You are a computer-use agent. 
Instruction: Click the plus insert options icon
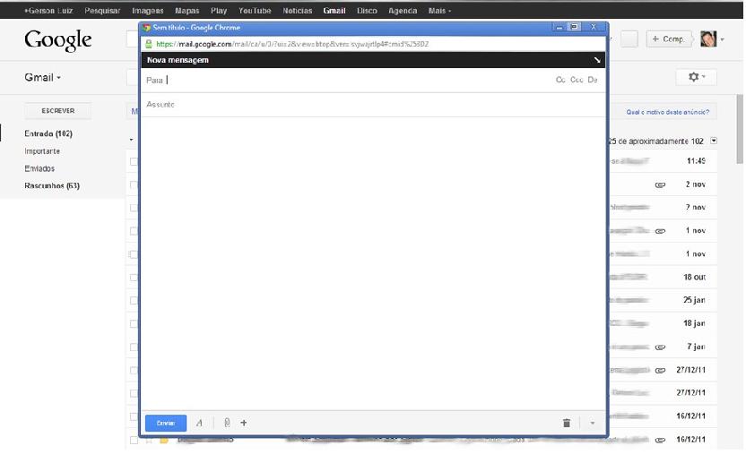244,423
